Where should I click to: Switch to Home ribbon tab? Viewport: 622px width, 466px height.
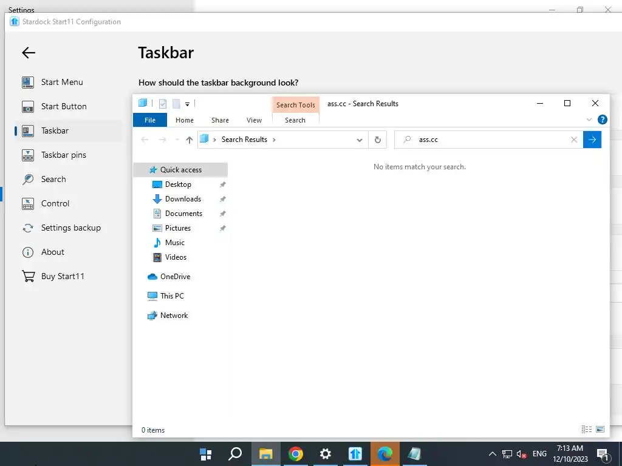(185, 120)
